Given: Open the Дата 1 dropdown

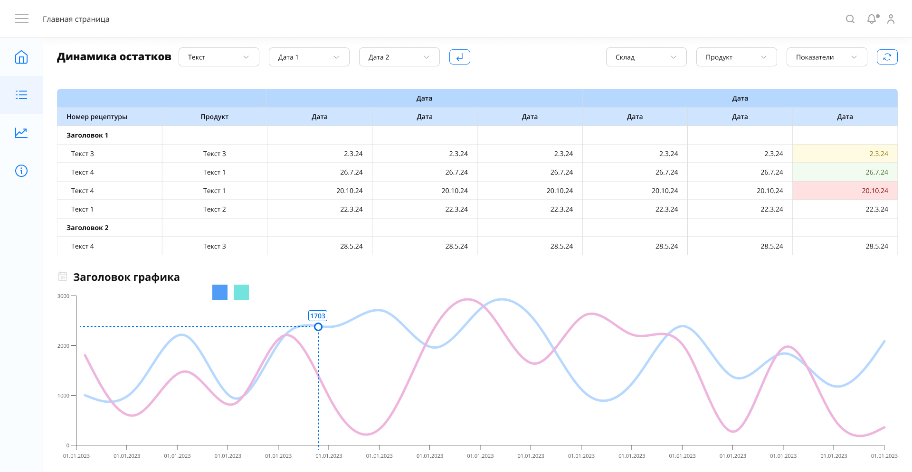Looking at the screenshot, I should (309, 57).
